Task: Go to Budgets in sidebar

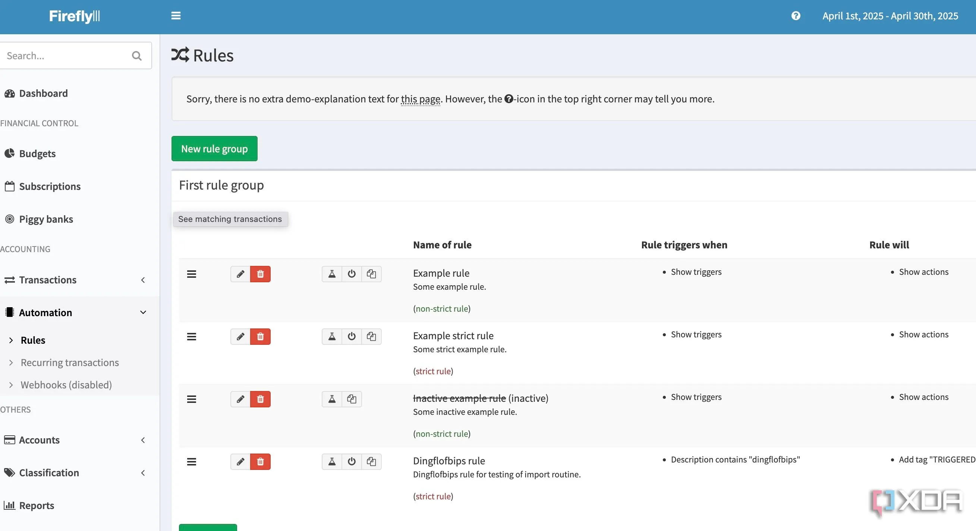Action: (x=37, y=154)
